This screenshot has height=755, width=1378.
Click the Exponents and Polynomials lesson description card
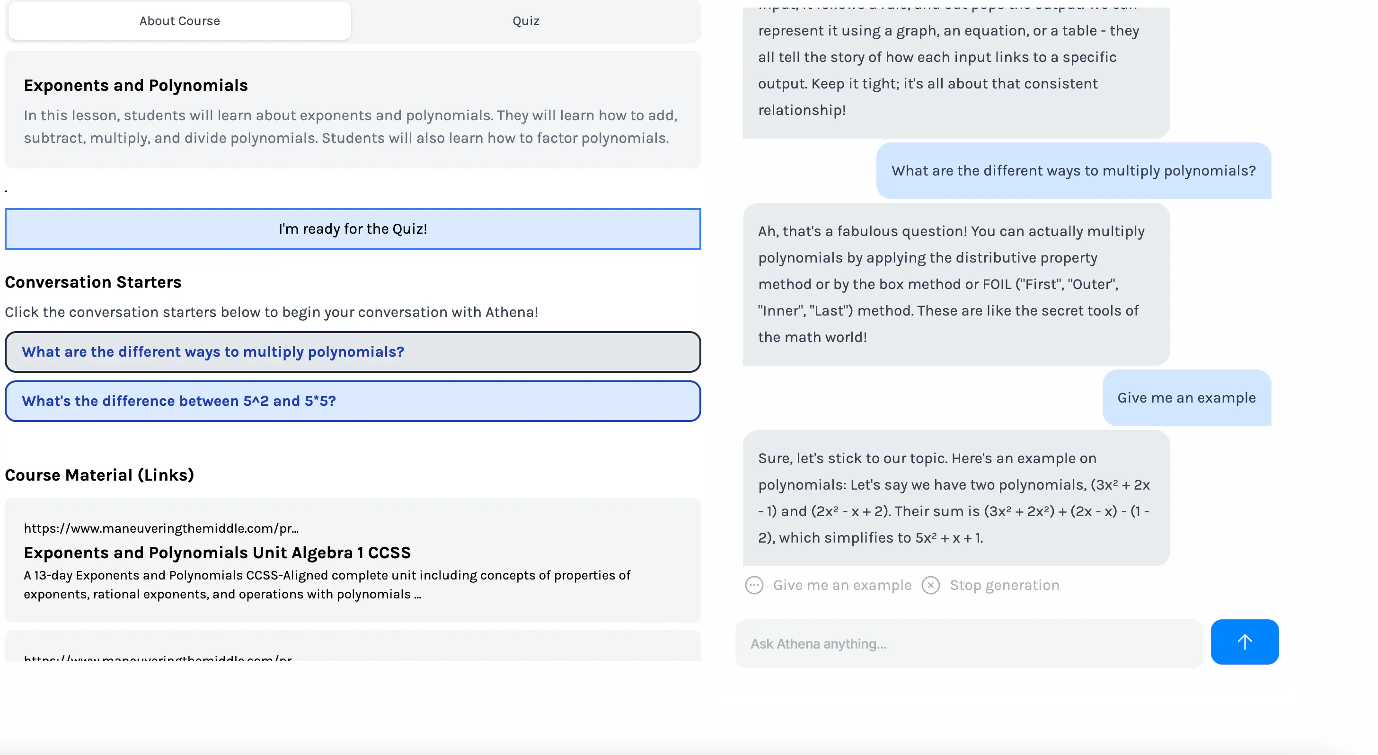point(353,110)
